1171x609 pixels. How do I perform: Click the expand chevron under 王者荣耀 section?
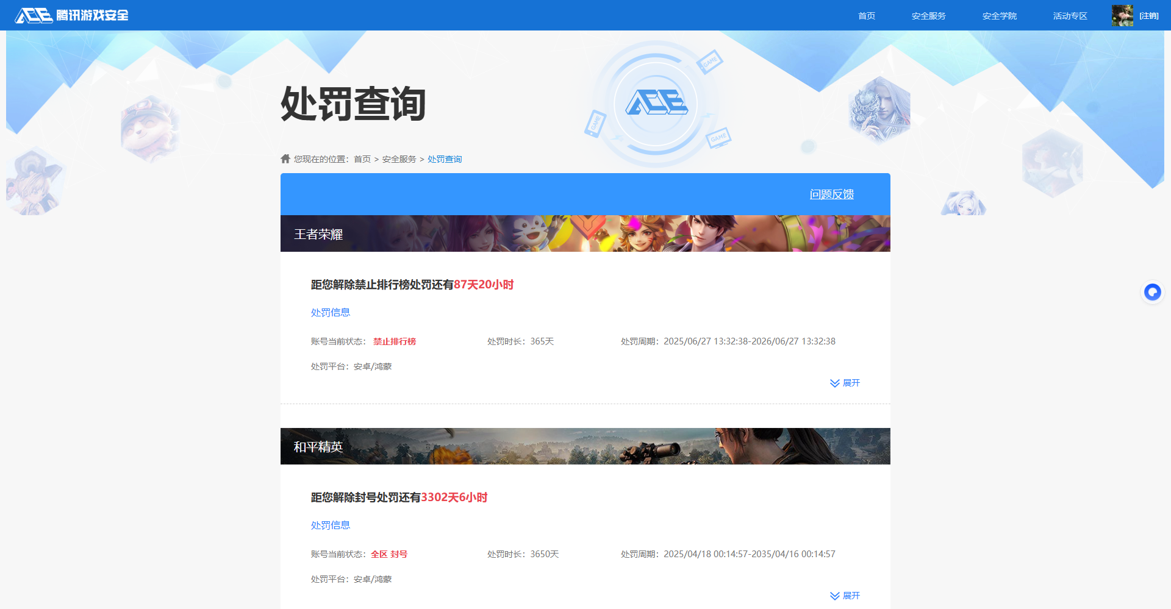click(835, 383)
